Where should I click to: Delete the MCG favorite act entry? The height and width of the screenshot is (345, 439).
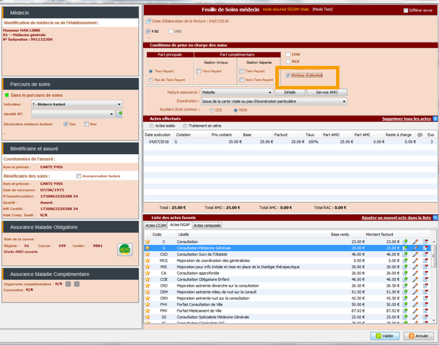click(x=425, y=260)
